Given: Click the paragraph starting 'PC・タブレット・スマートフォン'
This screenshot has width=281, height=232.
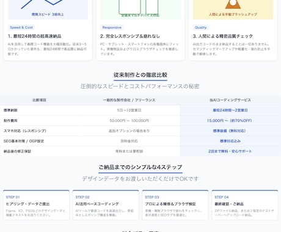Looking at the screenshot, I should click(x=140, y=49).
